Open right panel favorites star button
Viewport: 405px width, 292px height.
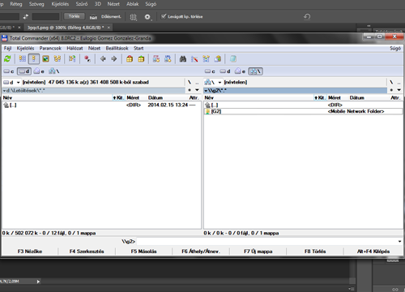391,90
